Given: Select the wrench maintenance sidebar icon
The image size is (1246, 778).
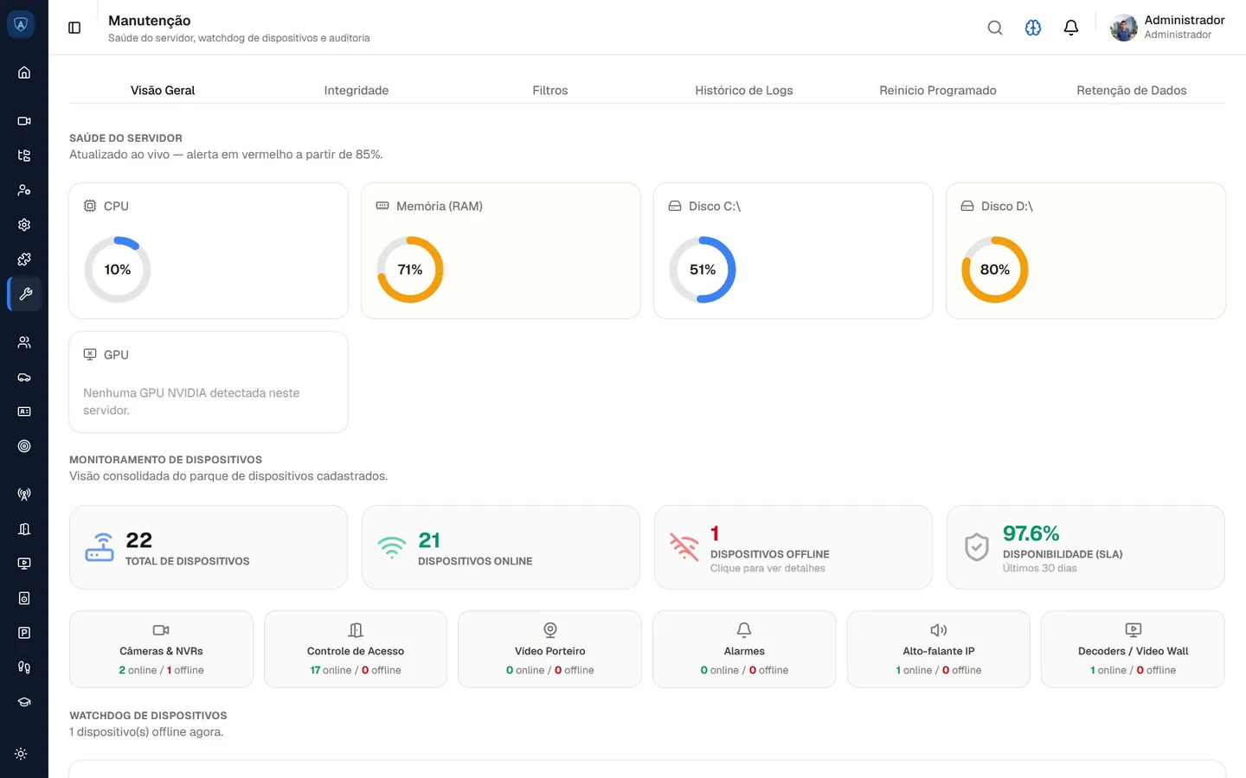Looking at the screenshot, I should [x=24, y=294].
